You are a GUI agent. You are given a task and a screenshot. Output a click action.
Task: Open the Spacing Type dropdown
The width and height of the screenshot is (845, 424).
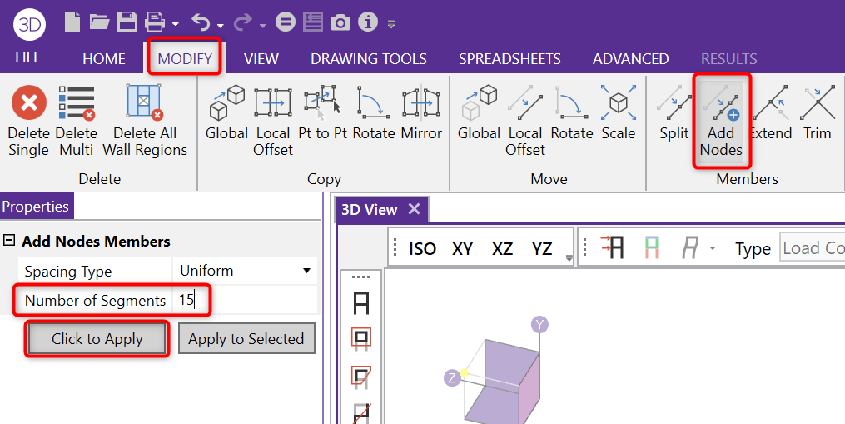306,271
